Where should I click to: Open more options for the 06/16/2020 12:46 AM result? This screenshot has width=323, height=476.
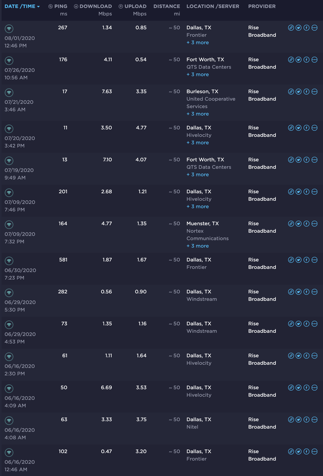tap(314, 451)
